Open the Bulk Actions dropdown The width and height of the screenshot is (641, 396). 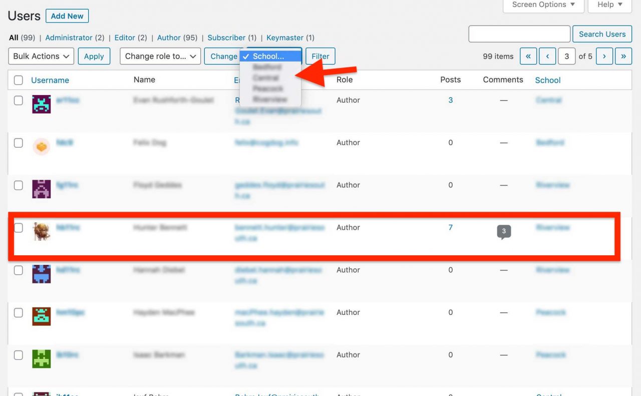(42, 56)
